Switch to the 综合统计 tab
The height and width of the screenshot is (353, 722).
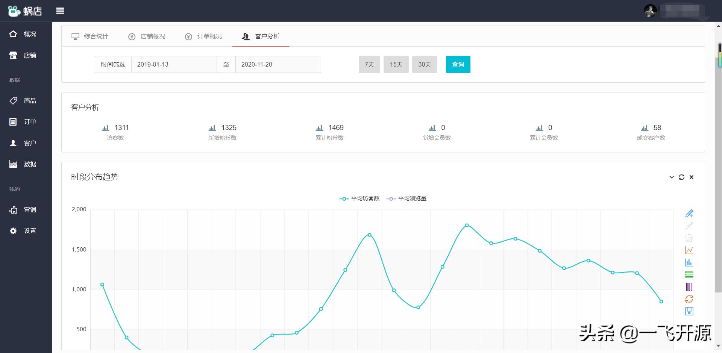[x=91, y=36]
